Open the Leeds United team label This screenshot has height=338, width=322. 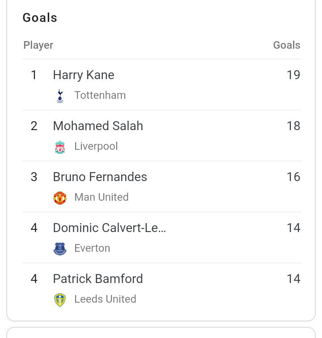[105, 299]
